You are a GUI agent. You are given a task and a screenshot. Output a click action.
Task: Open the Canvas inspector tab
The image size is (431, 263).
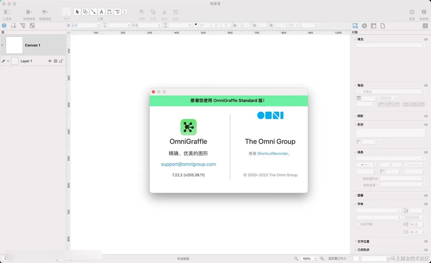click(x=374, y=26)
